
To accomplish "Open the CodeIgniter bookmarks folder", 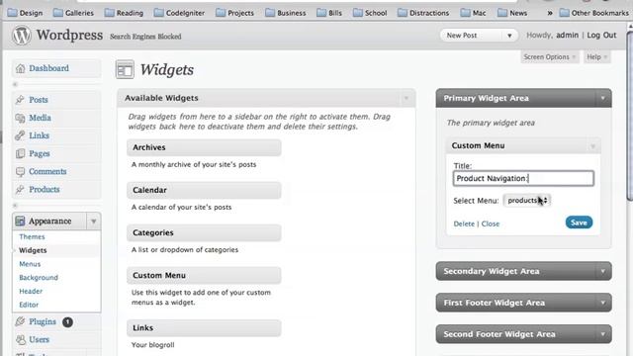I will pyautogui.click(x=179, y=13).
